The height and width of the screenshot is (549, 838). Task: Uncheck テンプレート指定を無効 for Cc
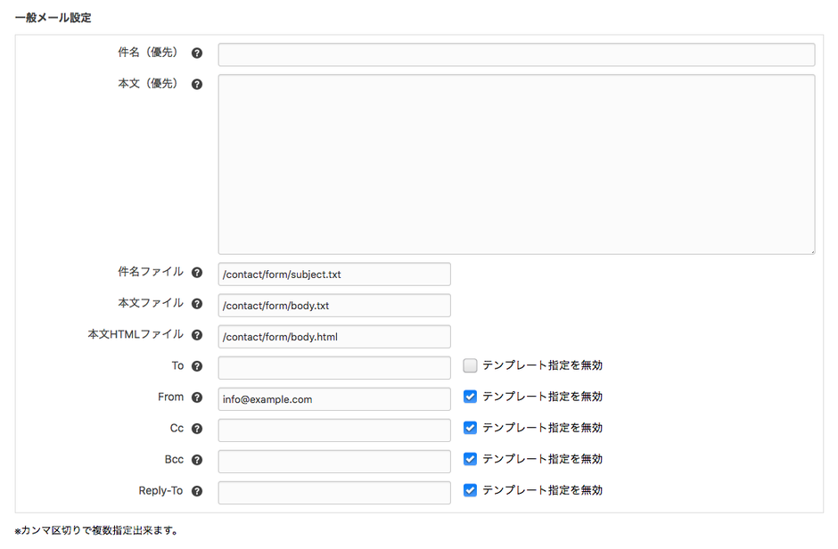[x=471, y=428]
